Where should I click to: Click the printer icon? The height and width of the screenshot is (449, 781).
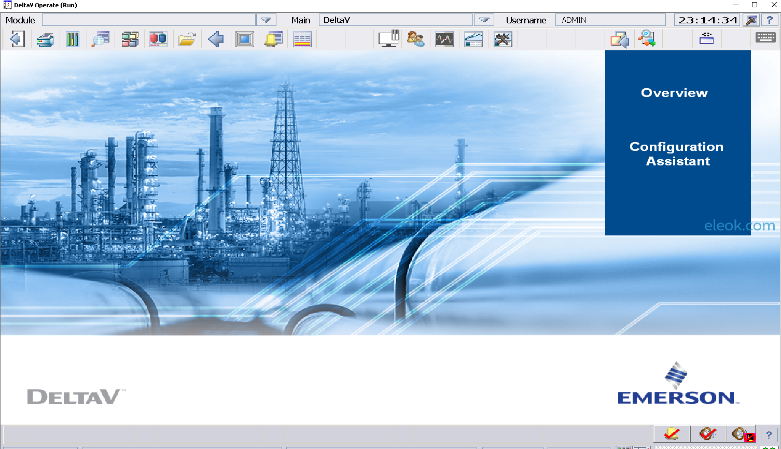[x=45, y=39]
